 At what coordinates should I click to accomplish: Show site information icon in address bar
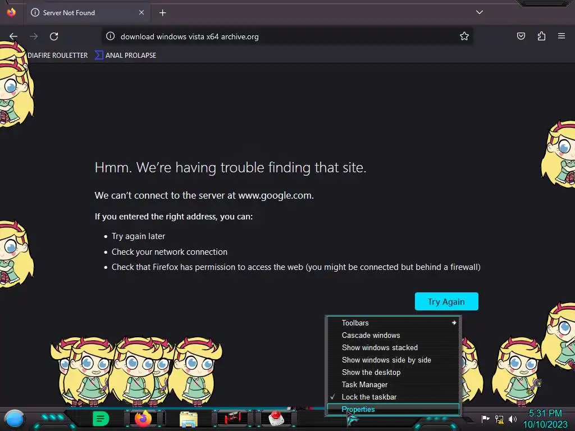click(111, 36)
